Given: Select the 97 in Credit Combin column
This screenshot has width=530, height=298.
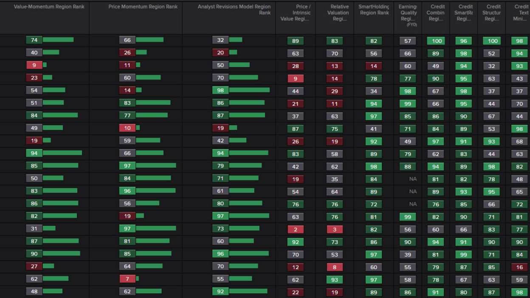Looking at the screenshot, I should click(x=435, y=142).
